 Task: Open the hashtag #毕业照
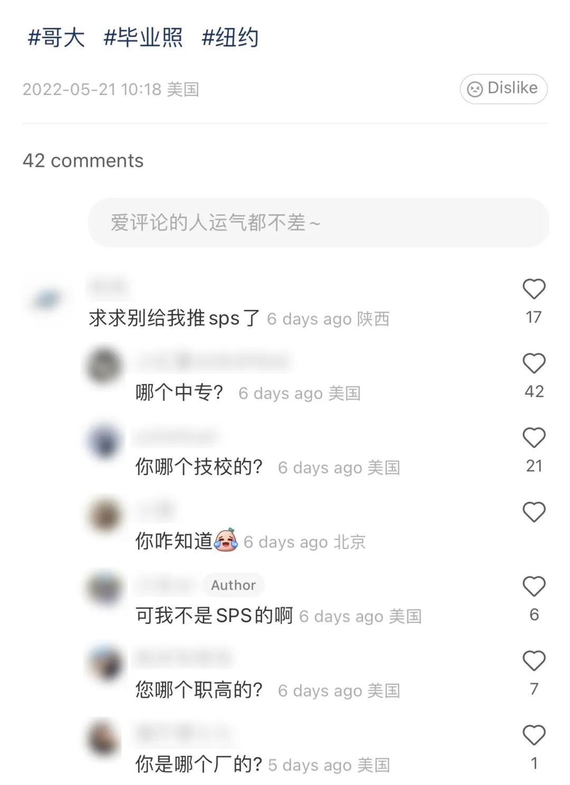[143, 38]
